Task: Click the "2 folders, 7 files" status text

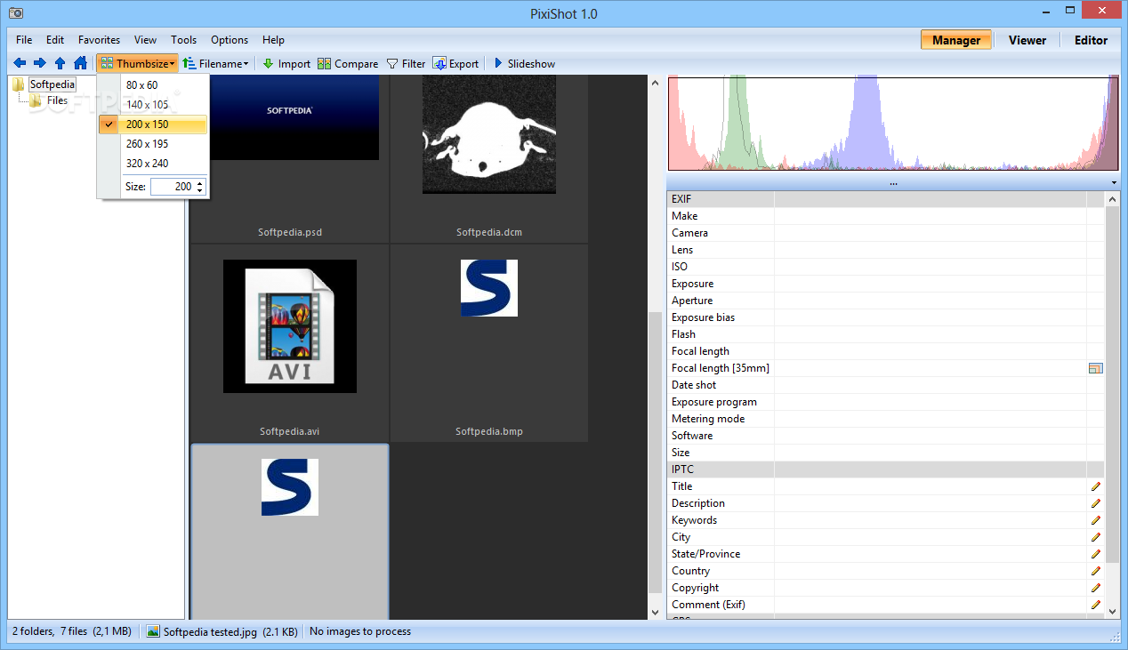Action: tap(71, 631)
